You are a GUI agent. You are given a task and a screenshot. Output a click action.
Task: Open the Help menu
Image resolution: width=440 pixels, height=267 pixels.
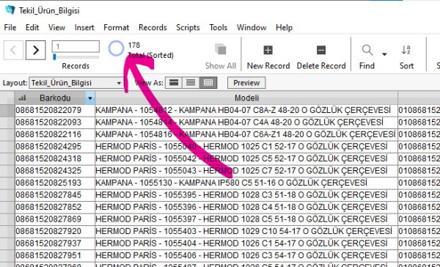point(284,28)
